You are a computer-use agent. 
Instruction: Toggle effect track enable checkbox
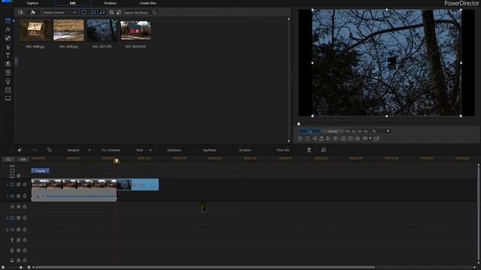[x=18, y=207]
